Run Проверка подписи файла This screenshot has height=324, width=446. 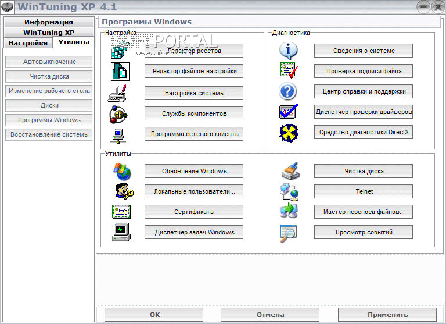tap(364, 71)
